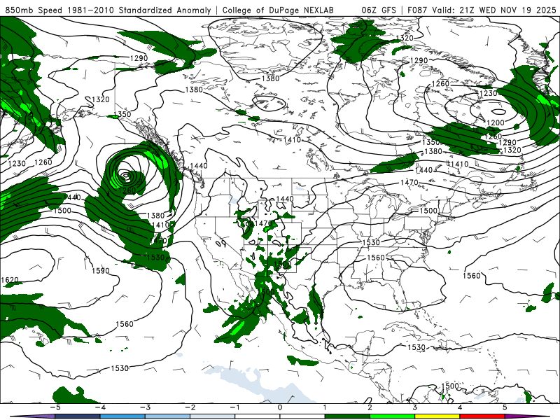Select the red 4-to-5 colorbar segment
Image resolution: width=560 pixels, height=420 pixels.
pos(482,416)
